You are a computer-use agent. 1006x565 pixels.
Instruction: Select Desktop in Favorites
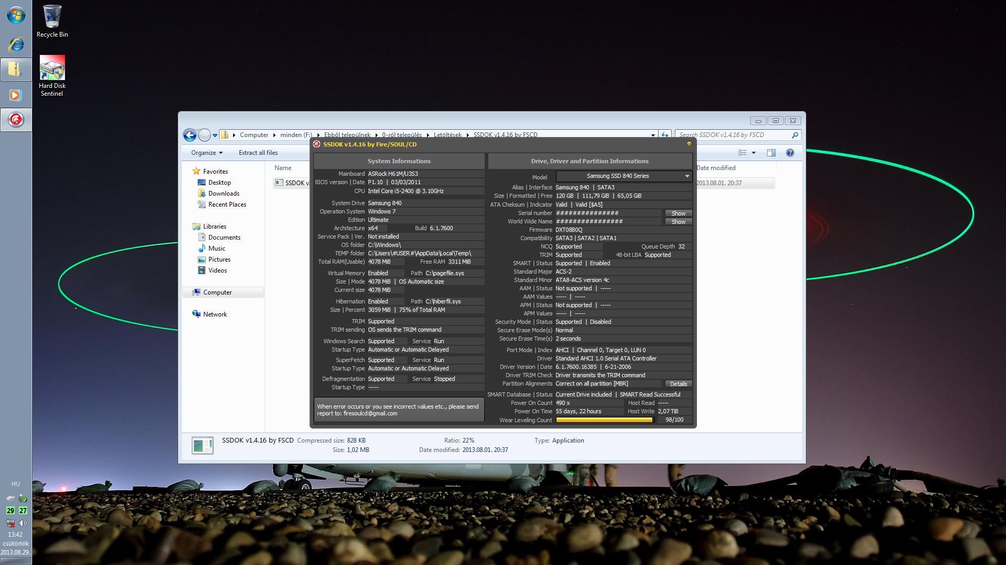pos(214,183)
